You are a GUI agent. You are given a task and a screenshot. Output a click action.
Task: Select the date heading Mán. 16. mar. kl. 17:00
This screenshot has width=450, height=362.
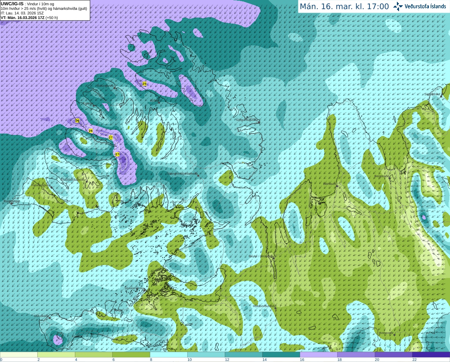click(x=344, y=7)
